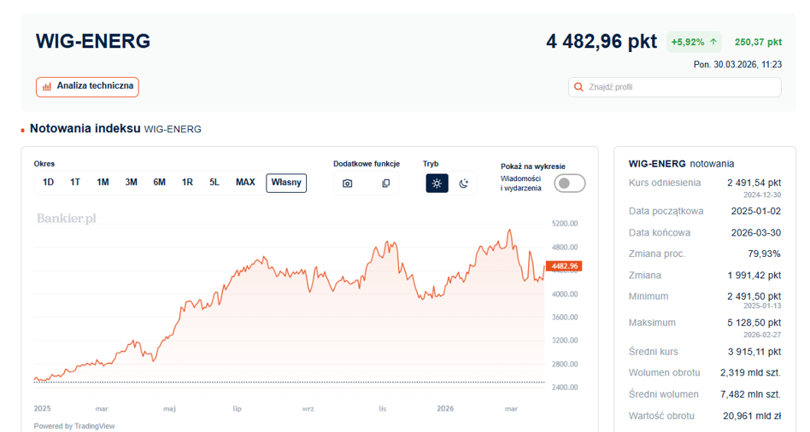Select the MAX period
The image size is (810, 432).
coord(245,182)
